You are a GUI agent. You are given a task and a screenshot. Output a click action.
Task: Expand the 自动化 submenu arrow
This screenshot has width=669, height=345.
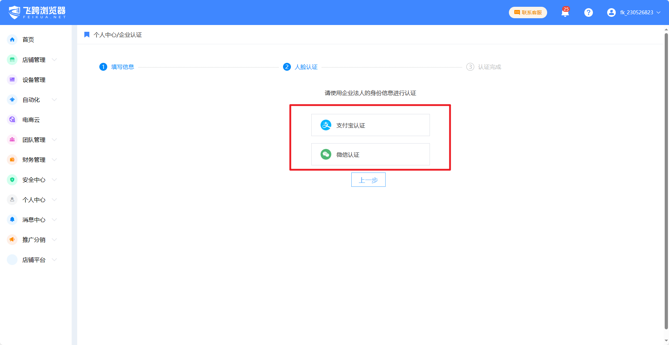[54, 100]
